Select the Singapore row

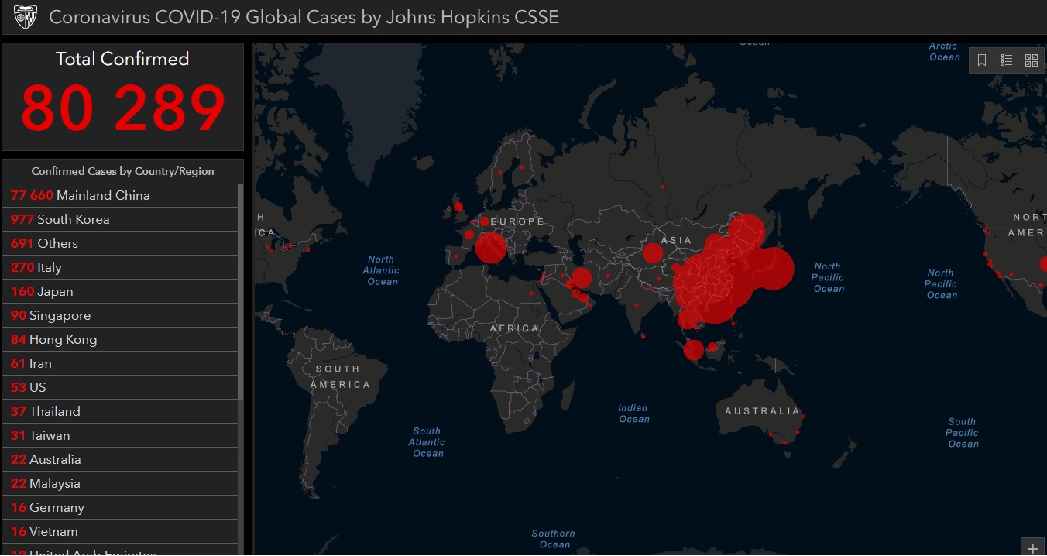point(120,315)
